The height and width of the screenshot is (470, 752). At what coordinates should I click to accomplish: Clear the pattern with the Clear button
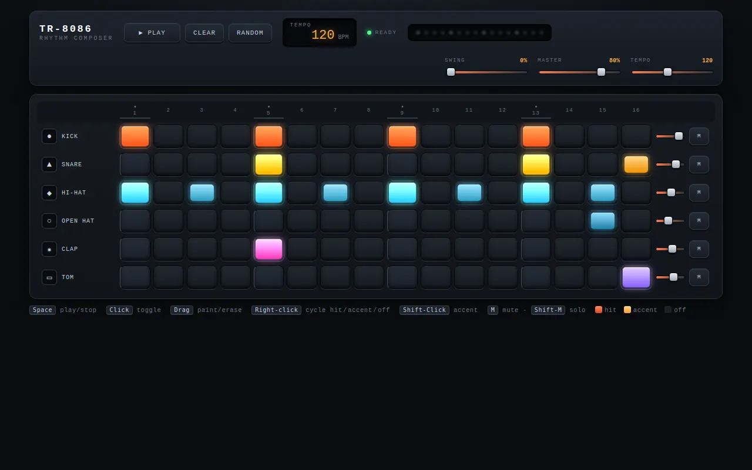204,33
